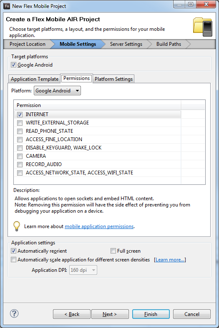Viewport: 219px width, 328px height.
Task: Click the mobile project folder icon
Action: tap(203, 27)
